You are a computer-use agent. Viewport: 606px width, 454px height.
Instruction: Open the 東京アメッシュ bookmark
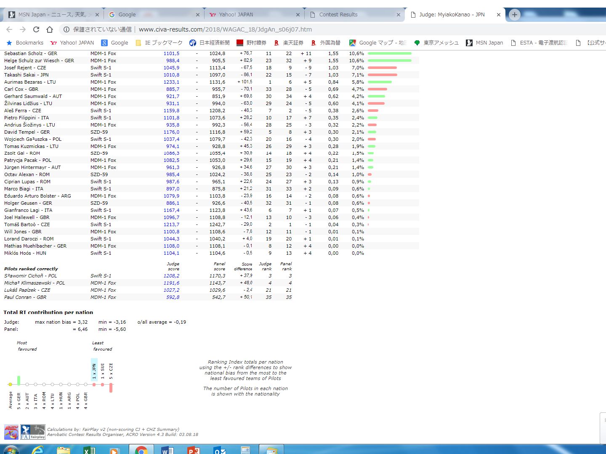tap(436, 43)
